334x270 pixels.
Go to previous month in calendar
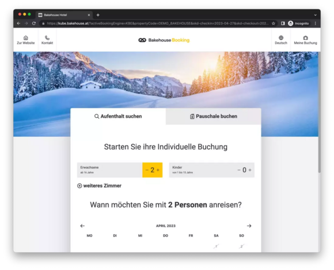pyautogui.click(x=82, y=226)
